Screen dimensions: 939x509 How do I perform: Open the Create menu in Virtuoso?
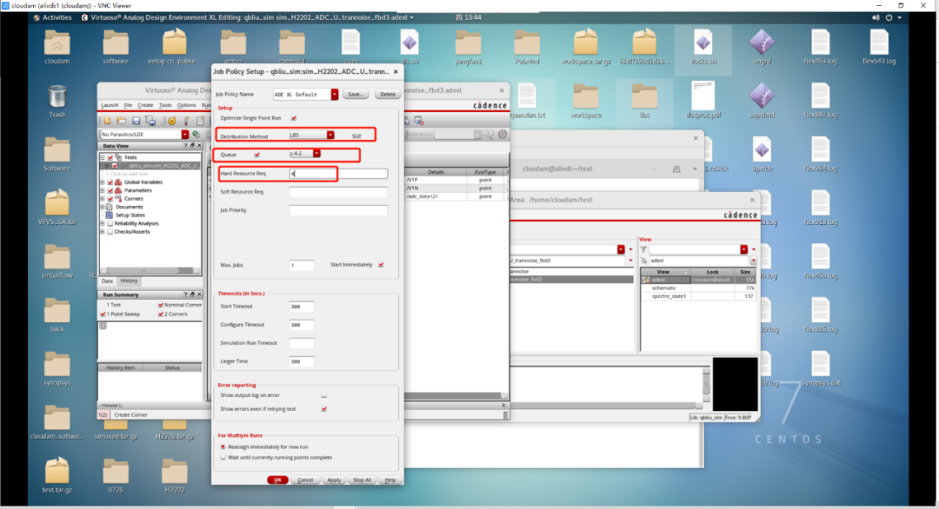point(145,105)
